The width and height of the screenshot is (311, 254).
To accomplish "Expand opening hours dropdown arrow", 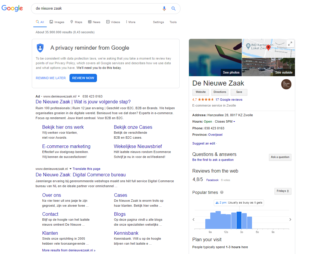I will click(234, 121).
